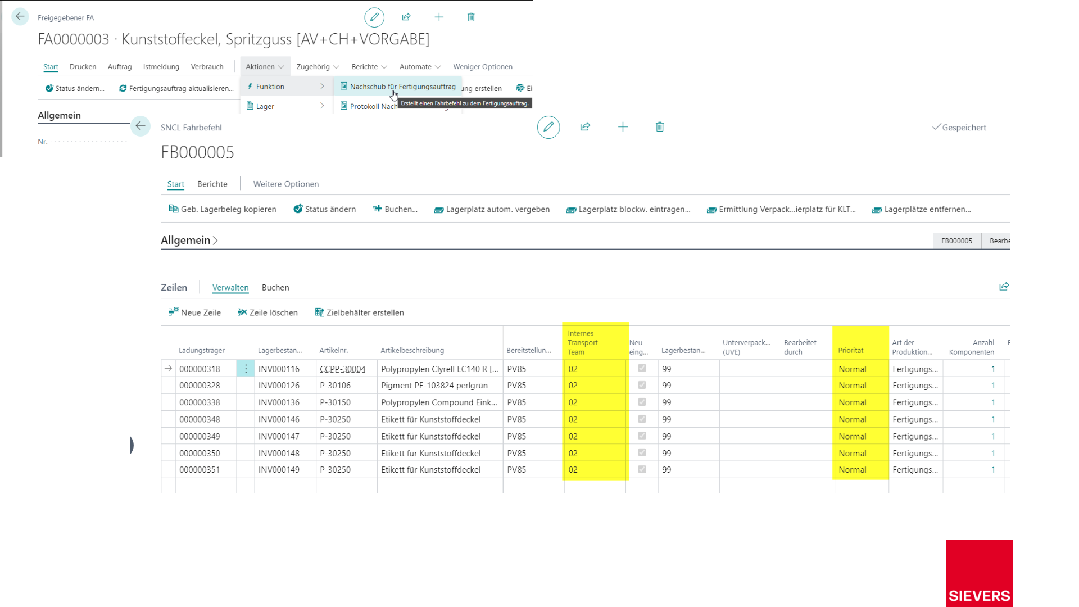The width and height of the screenshot is (1079, 607).
Task: Click the row selector arrow for 000000318
Action: click(168, 369)
